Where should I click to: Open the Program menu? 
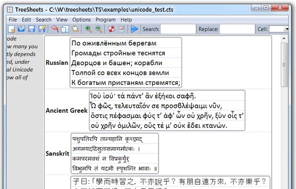click(x=105, y=20)
